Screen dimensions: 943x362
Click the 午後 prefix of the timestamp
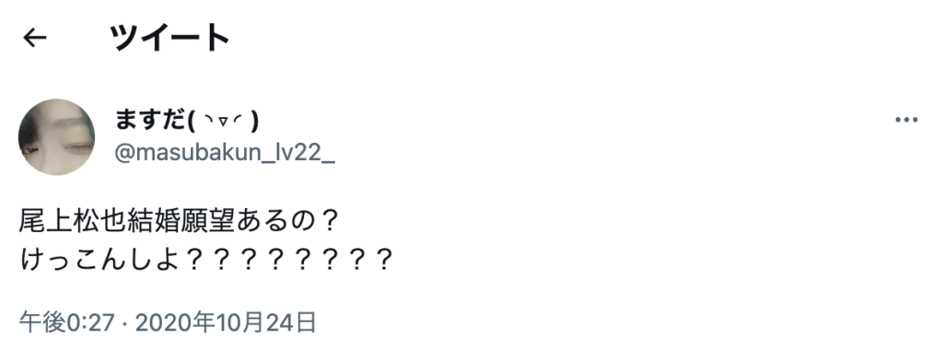[x=42, y=323]
